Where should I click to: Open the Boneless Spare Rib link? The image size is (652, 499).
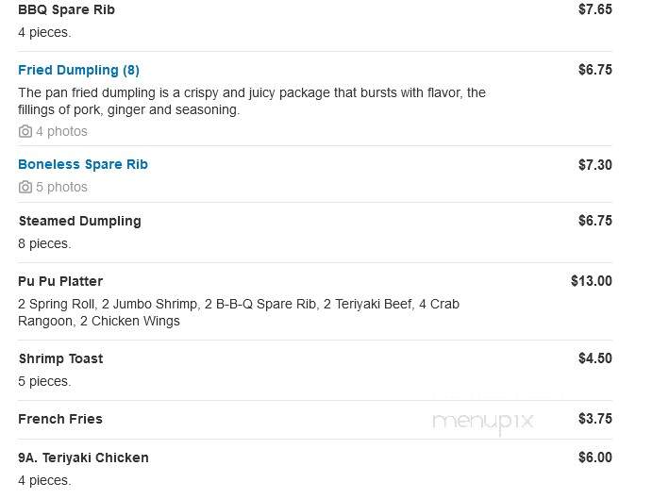pyautogui.click(x=83, y=164)
